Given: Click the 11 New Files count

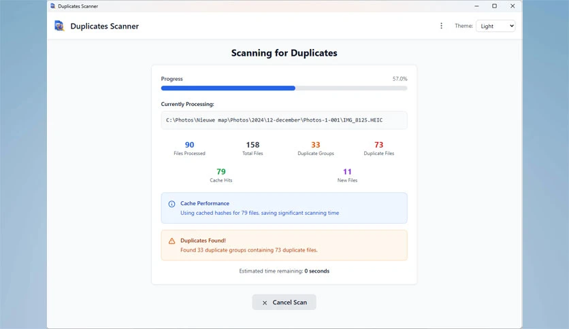Looking at the screenshot, I should click(347, 172).
